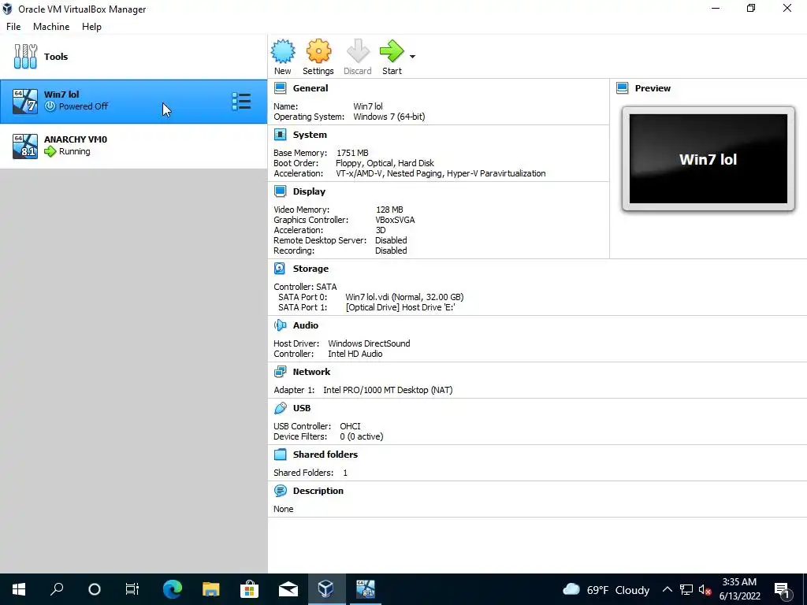Click the Win7 lol preview thumbnail
The height and width of the screenshot is (605, 807).
708,159
